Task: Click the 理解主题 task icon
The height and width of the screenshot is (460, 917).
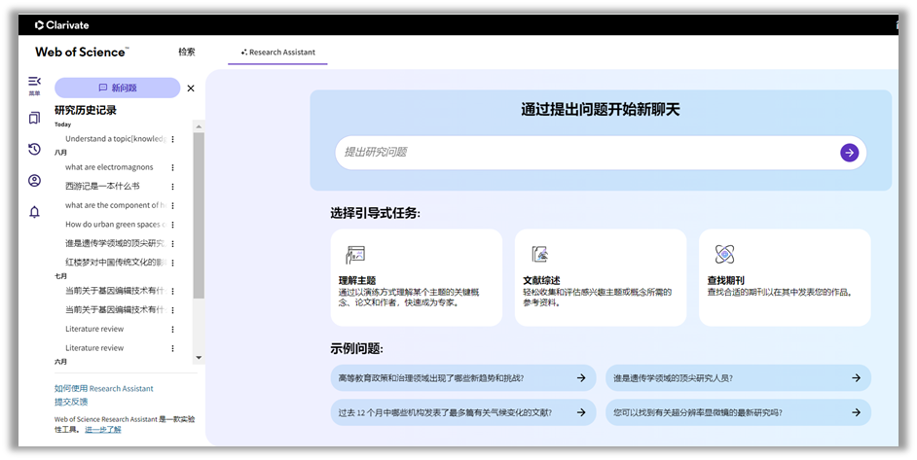Action: point(355,255)
